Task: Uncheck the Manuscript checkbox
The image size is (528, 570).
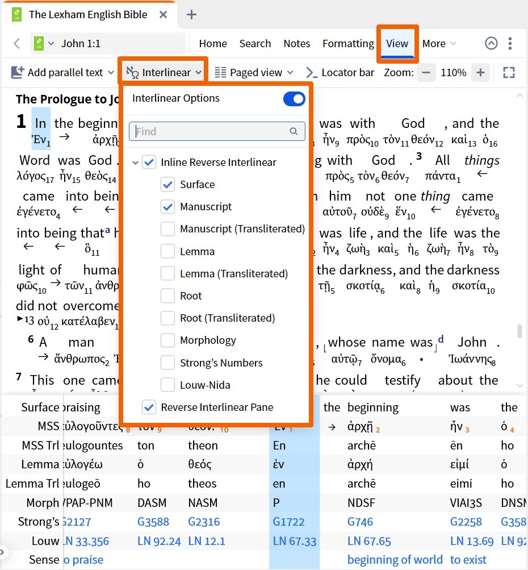Action: click(168, 207)
